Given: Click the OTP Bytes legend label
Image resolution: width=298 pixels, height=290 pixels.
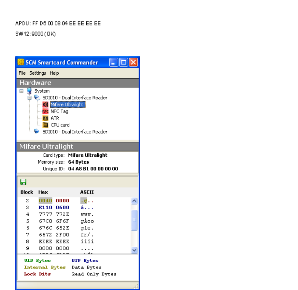Looking at the screenshot, I should point(85,261).
